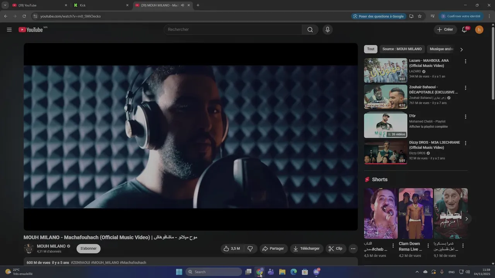The width and height of the screenshot is (495, 278).
Task: Click Confirmer votre identité button
Action: (461, 16)
